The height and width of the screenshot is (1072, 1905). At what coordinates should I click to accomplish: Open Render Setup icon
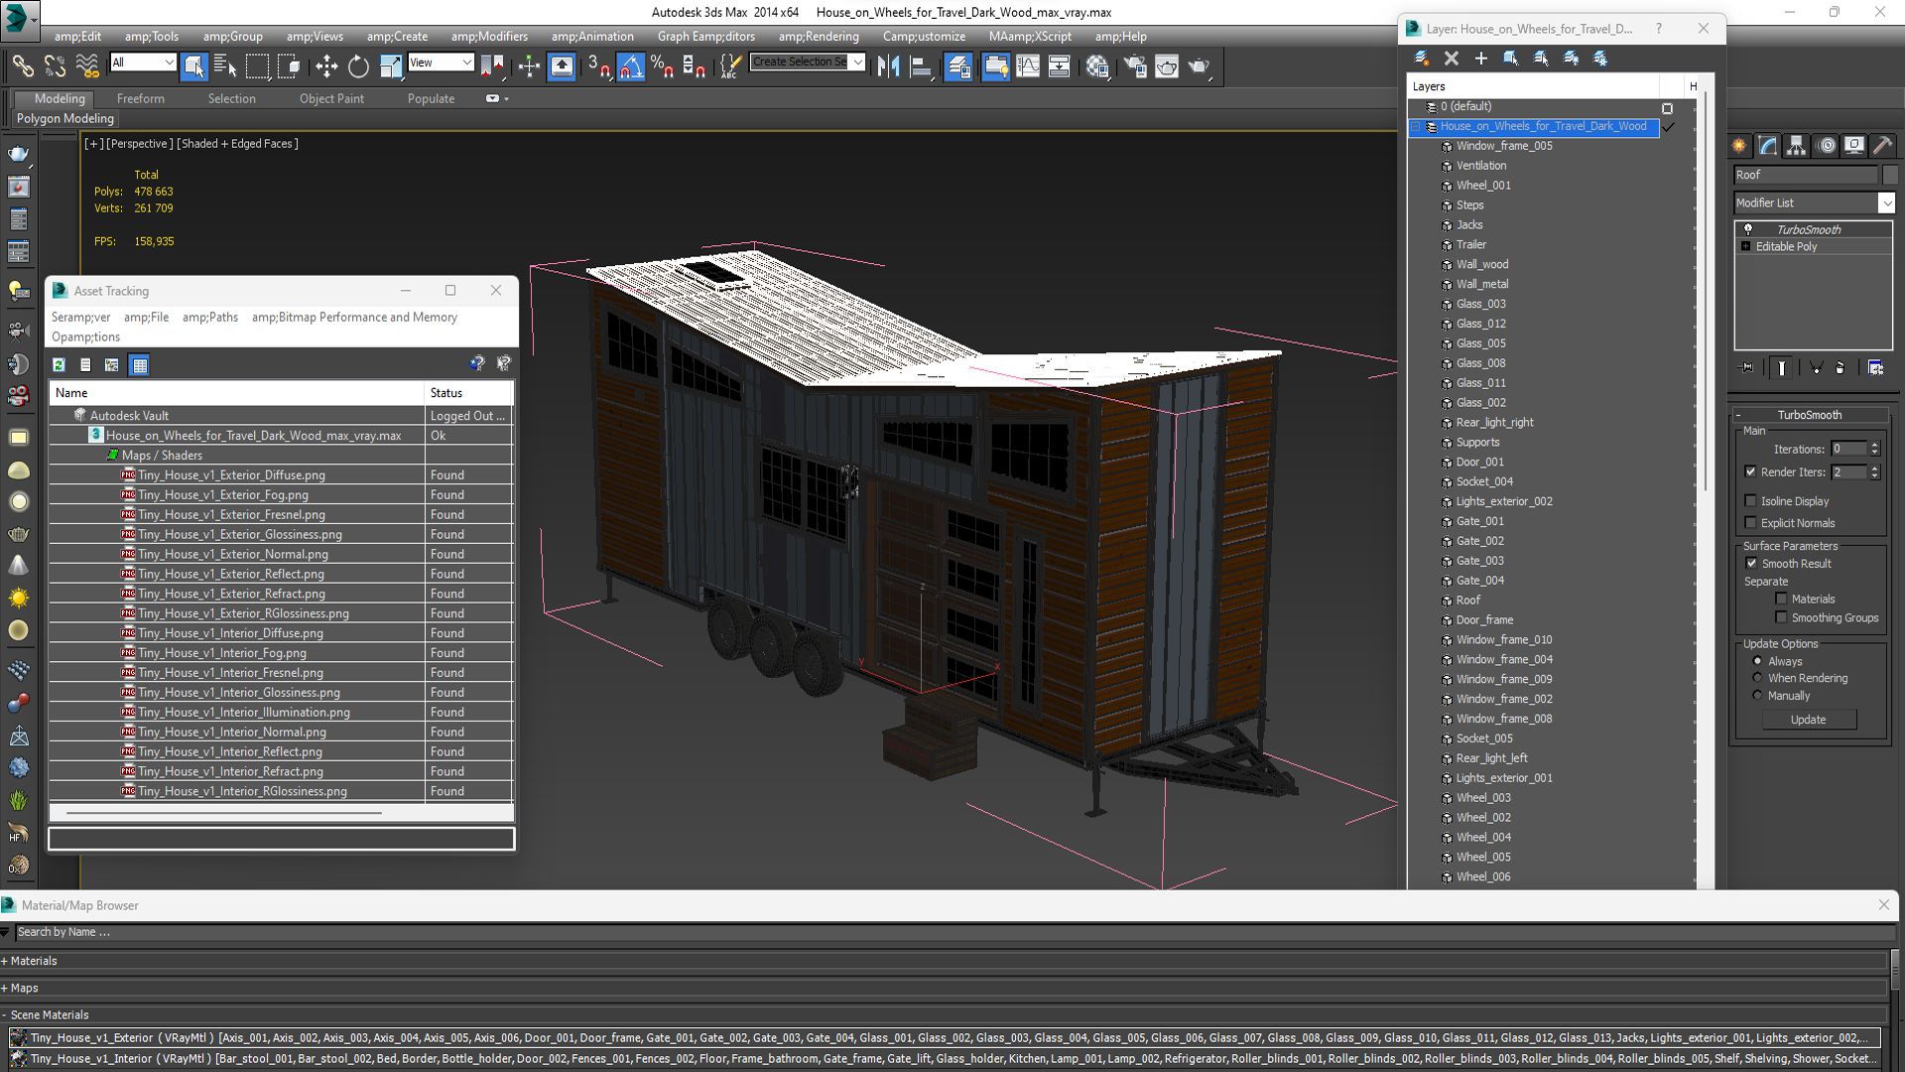tap(1134, 67)
